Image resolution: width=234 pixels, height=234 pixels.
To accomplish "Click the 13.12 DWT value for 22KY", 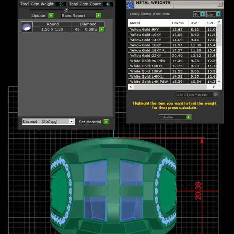I will pyautogui.click(x=196, y=55).
